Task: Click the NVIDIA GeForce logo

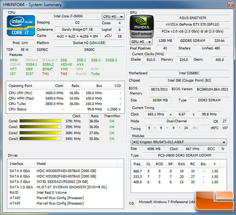Action: [x=142, y=26]
